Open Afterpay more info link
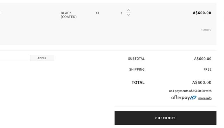224x128 pixels. (205, 98)
